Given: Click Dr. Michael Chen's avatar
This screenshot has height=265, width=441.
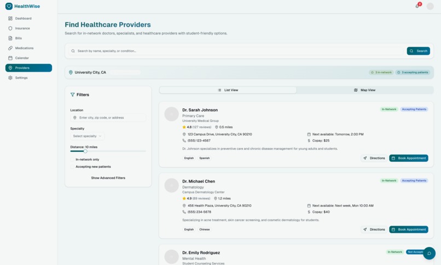Looking at the screenshot, I should click(x=172, y=185).
